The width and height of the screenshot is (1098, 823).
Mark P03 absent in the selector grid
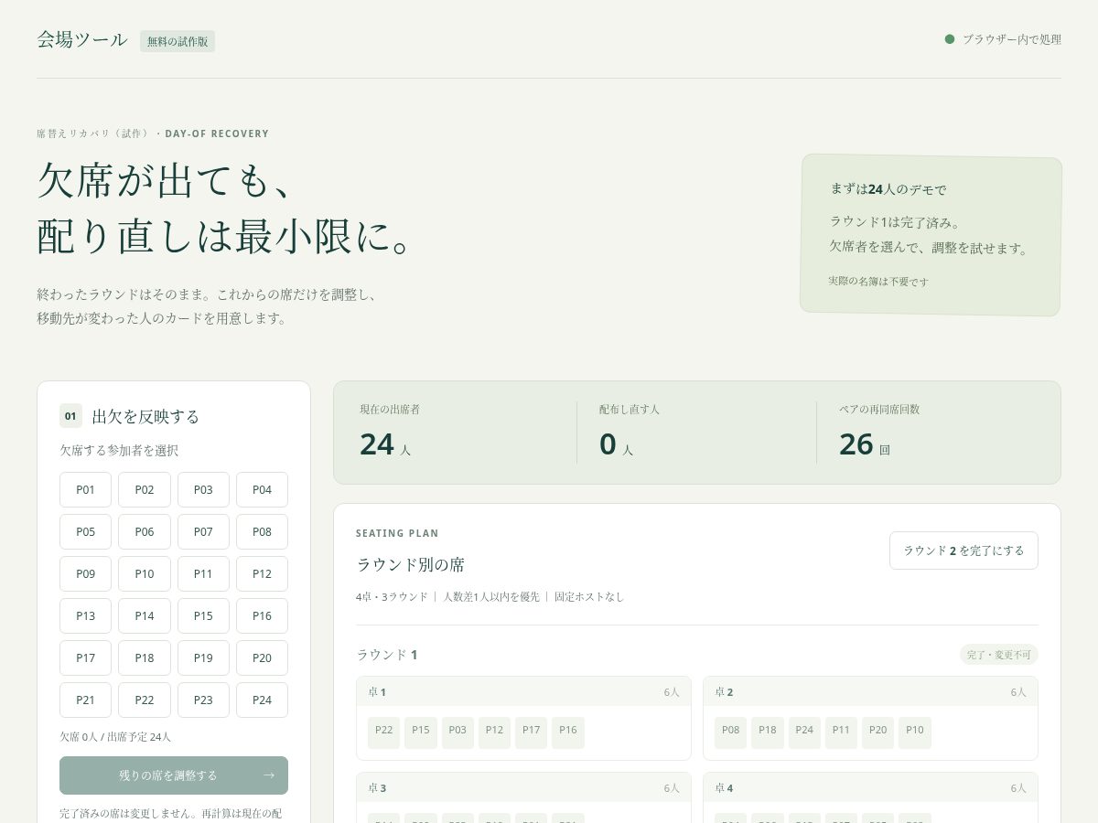point(203,489)
